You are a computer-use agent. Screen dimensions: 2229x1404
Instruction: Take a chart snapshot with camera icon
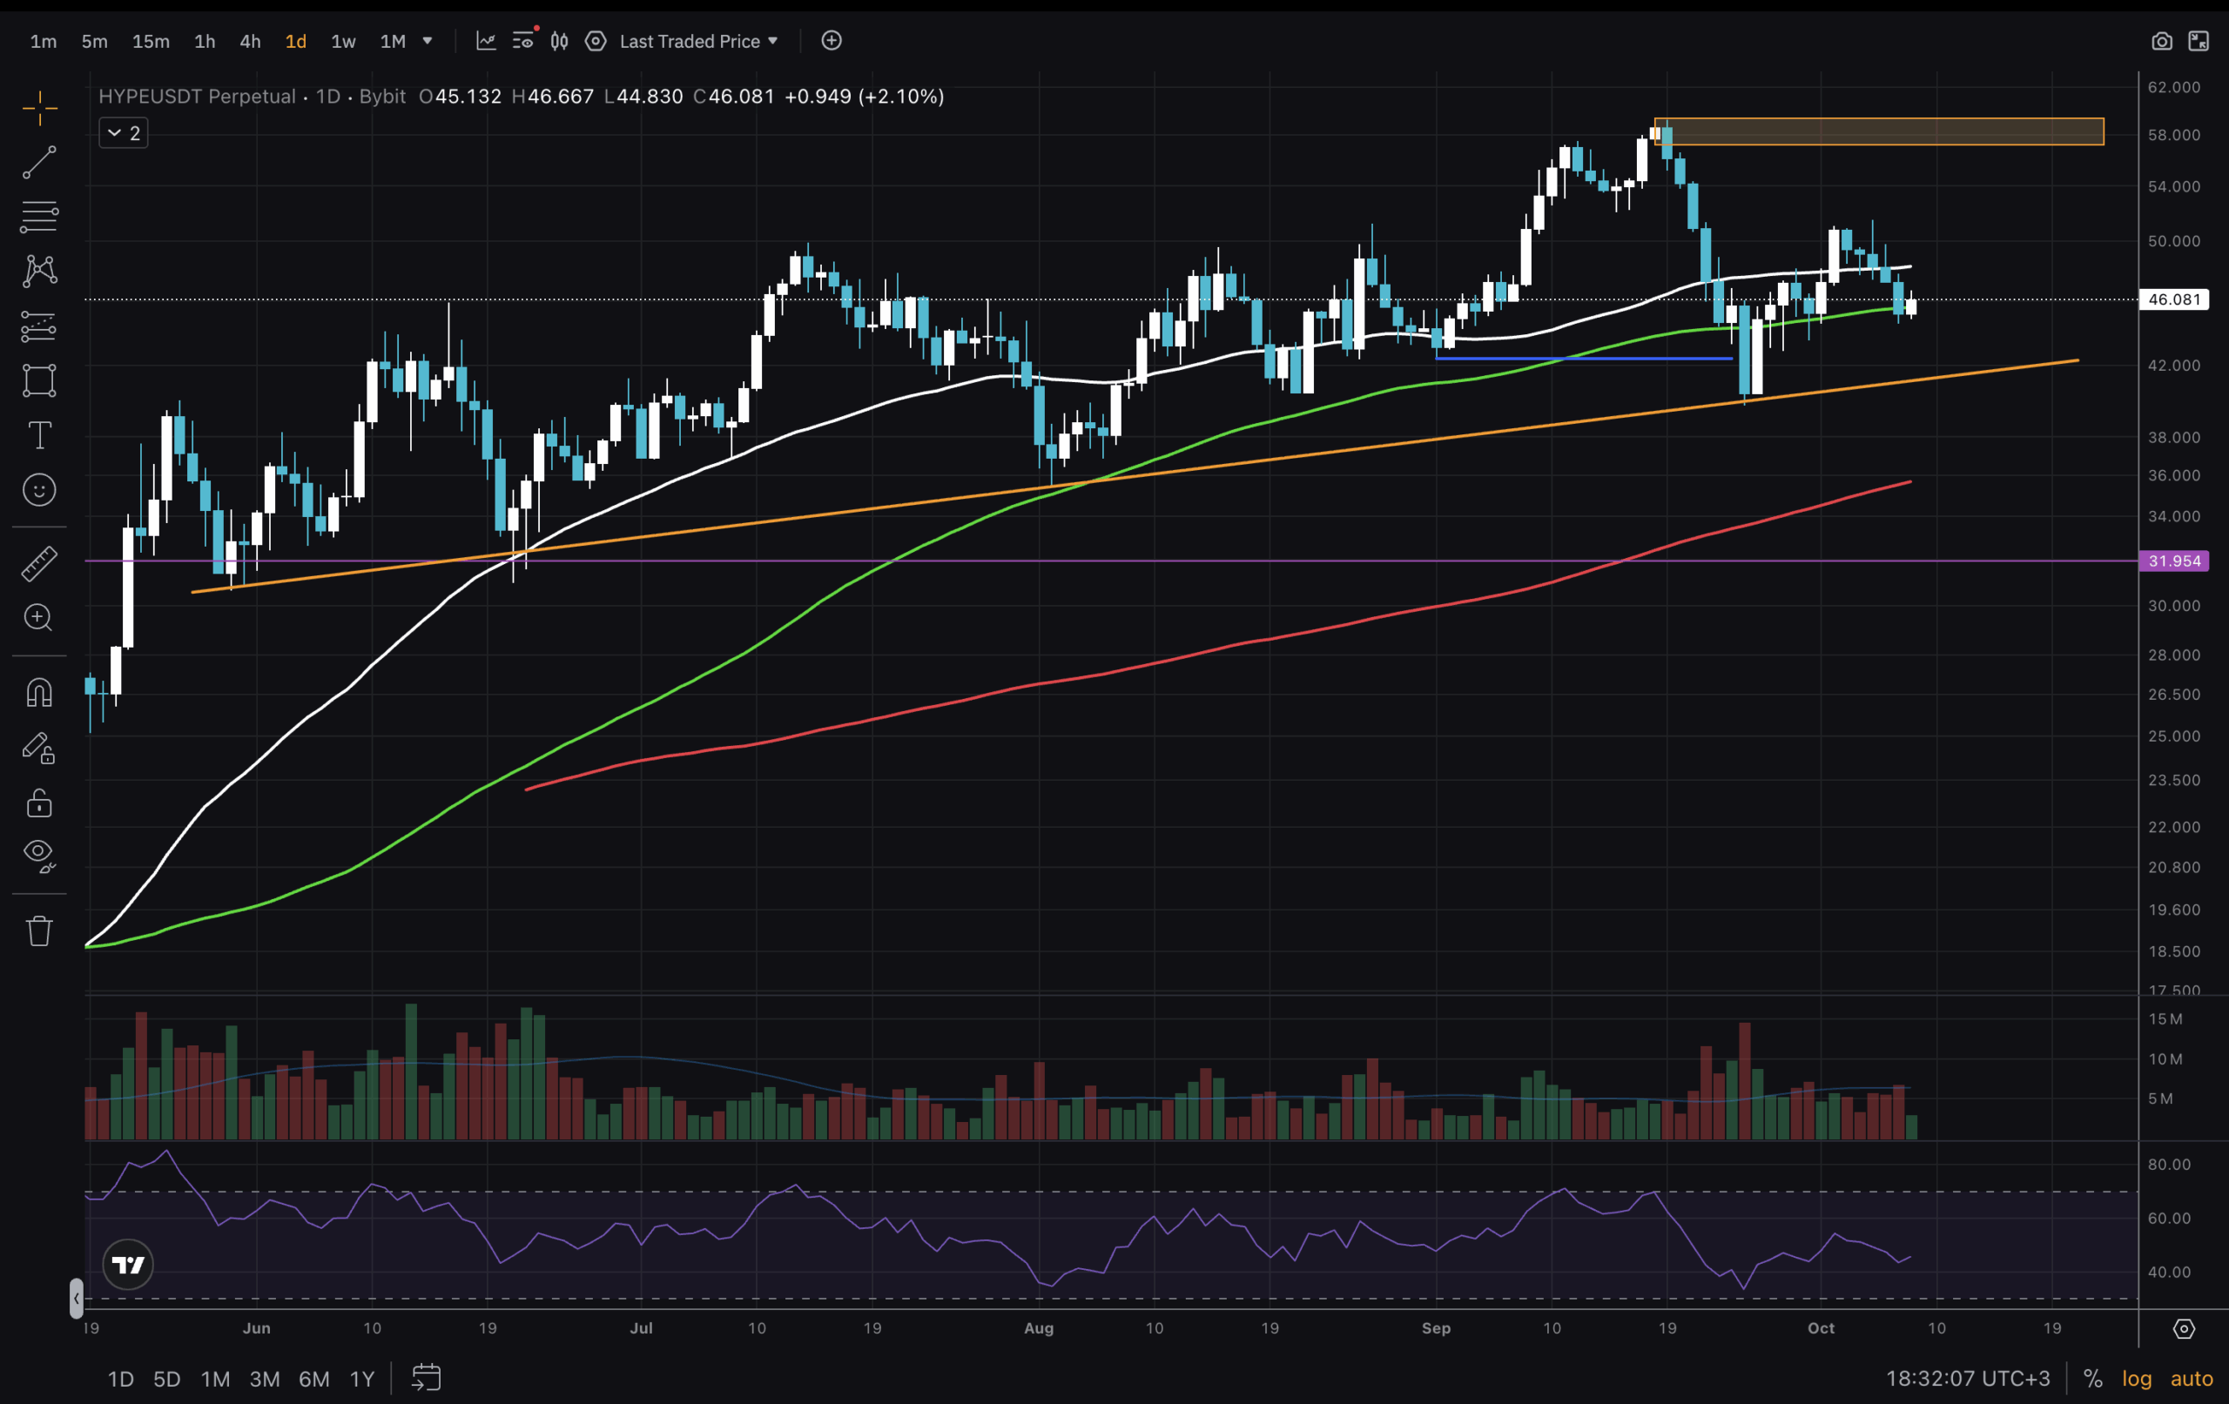coord(2161,41)
